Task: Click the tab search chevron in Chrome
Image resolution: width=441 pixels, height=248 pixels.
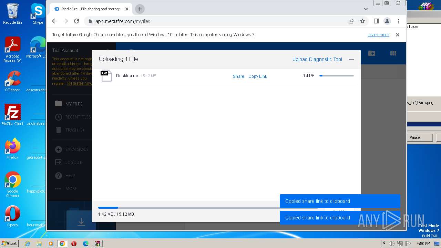Action: coord(366,9)
